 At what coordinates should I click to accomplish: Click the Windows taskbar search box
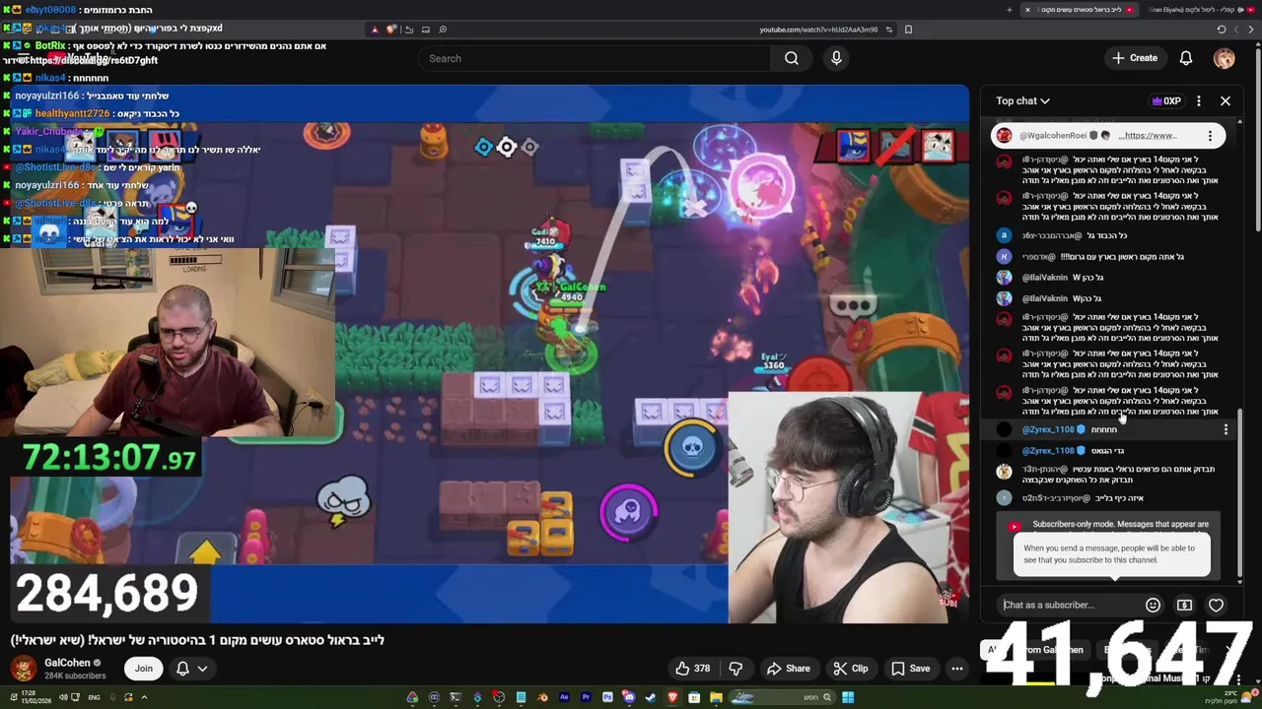coord(782,697)
